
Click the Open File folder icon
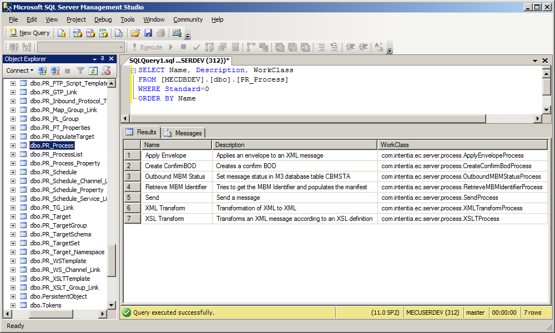[x=135, y=33]
